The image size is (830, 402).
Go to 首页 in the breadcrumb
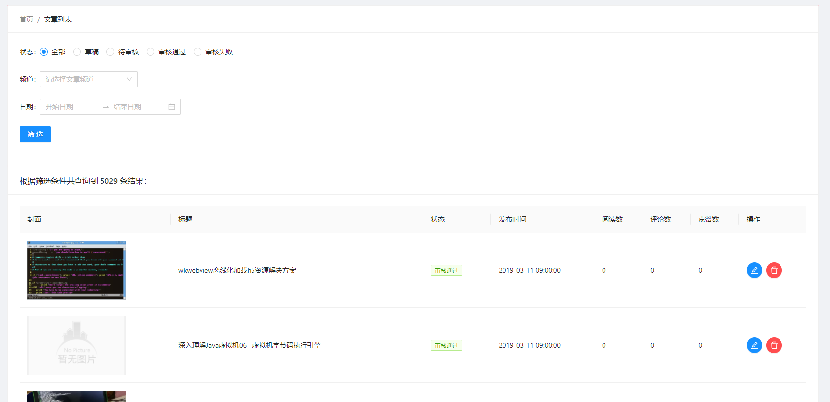click(x=26, y=19)
